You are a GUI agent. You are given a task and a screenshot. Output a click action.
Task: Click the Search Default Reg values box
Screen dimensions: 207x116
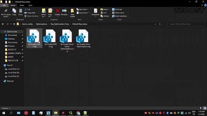click(x=185, y=24)
